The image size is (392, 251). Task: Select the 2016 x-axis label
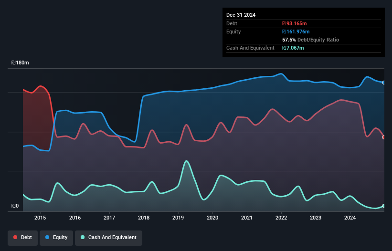[x=75, y=218]
